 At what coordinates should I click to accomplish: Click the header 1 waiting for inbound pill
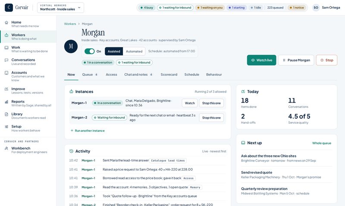click(175, 8)
